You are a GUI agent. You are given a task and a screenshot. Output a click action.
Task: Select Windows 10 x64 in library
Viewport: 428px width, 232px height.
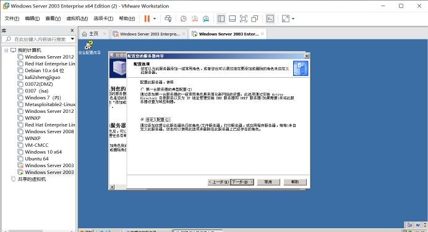43,152
